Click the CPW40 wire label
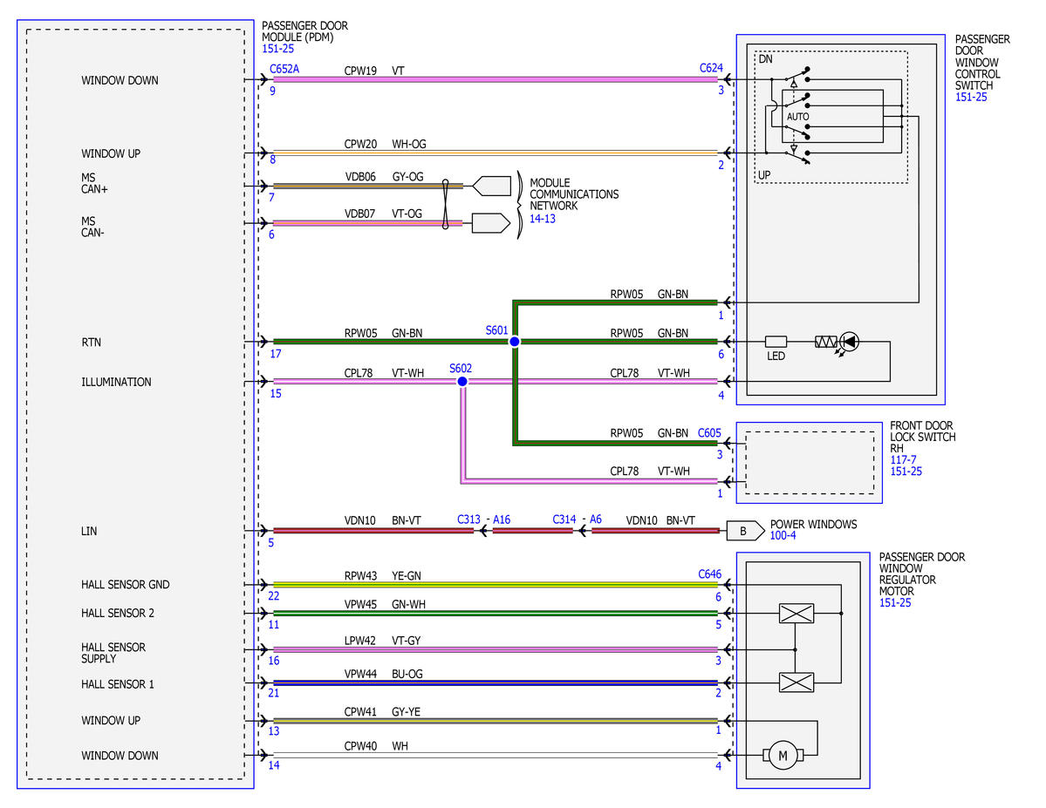1046x808 pixels. tap(360, 746)
